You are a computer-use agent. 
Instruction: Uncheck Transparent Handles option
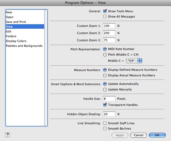click(x=105, y=105)
